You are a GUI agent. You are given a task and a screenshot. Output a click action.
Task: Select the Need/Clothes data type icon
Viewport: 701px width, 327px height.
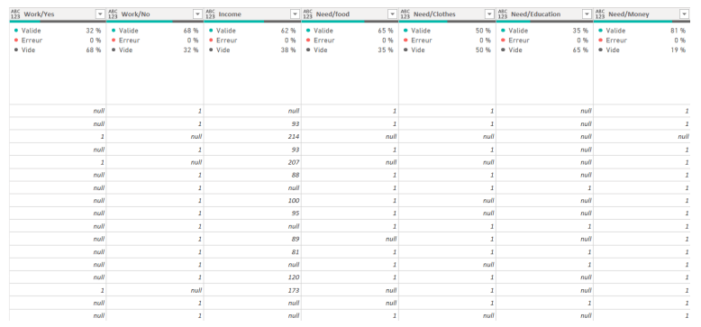[405, 14]
